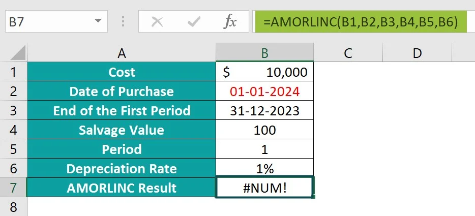
Task: Open Insert Function fx dialog
Action: click(x=230, y=22)
